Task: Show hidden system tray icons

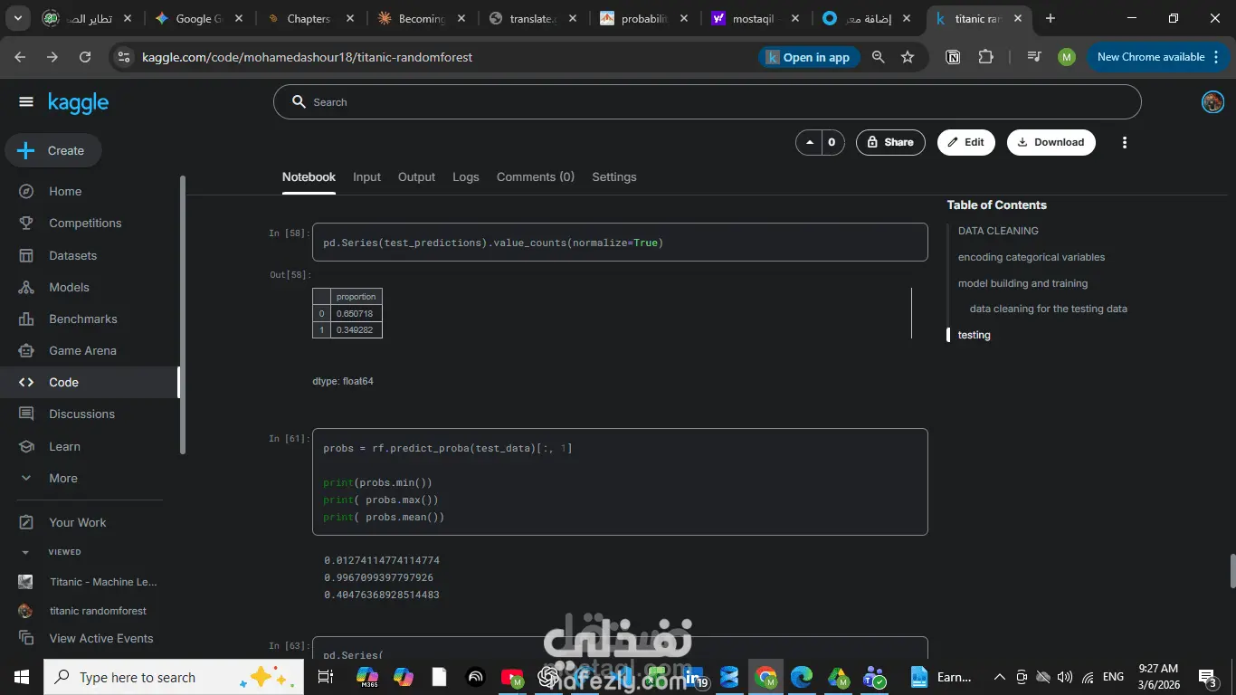Action: [1000, 677]
